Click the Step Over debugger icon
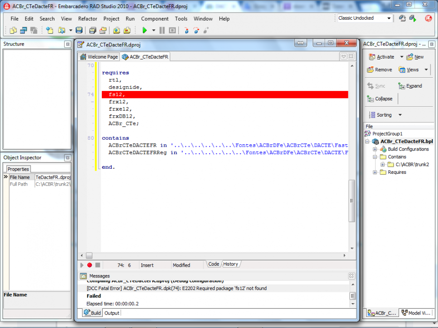Image resolution: width=438 pixels, height=328 pixels. (196, 30)
